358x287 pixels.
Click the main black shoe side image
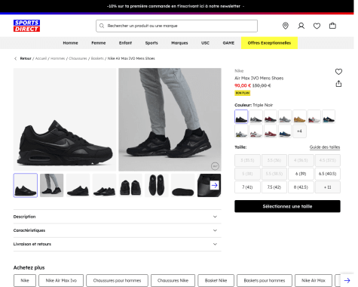(65, 119)
